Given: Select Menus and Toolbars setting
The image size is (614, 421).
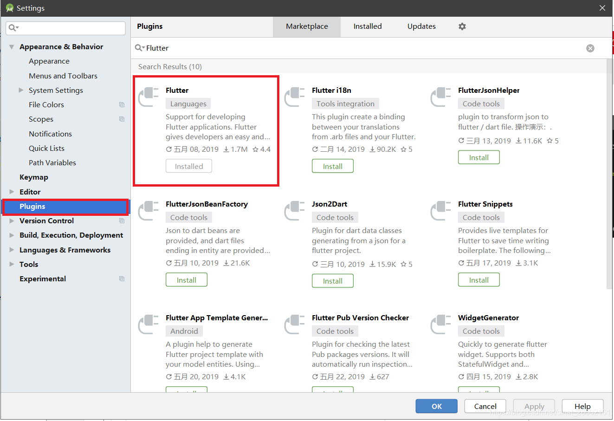Looking at the screenshot, I should pyautogui.click(x=63, y=76).
